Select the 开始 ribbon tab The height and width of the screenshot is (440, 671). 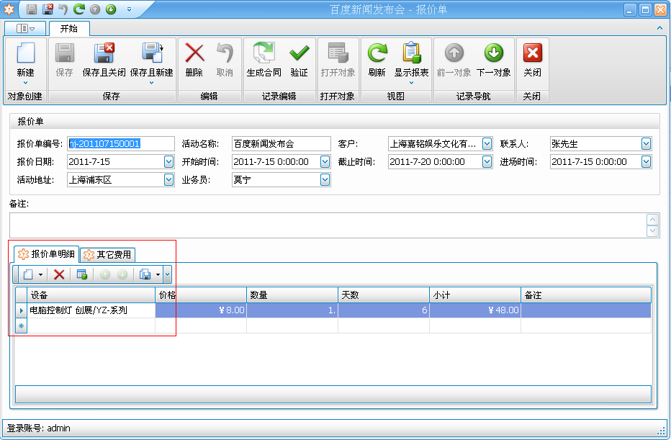click(69, 29)
